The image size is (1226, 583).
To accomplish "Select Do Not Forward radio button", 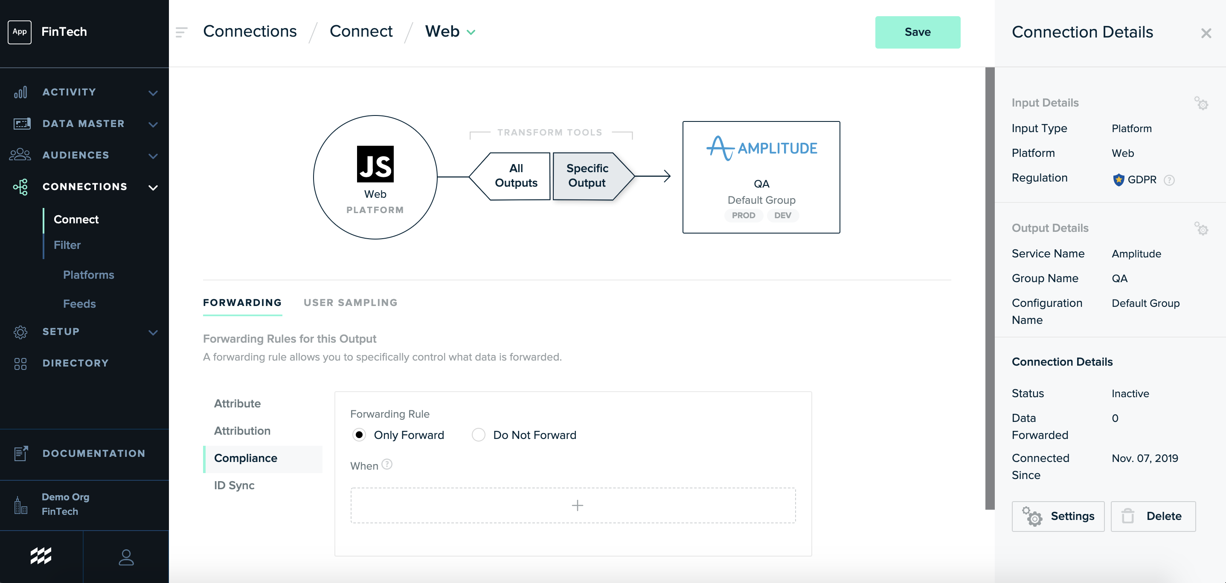I will click(478, 435).
